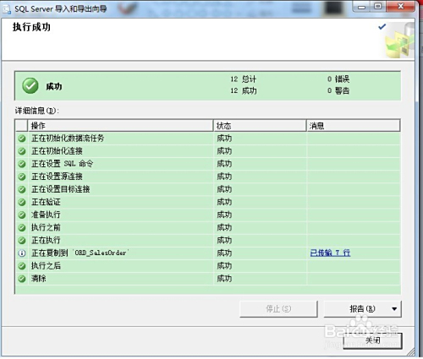Click the status icon for 正在设置 SQL 命令

tap(22, 164)
